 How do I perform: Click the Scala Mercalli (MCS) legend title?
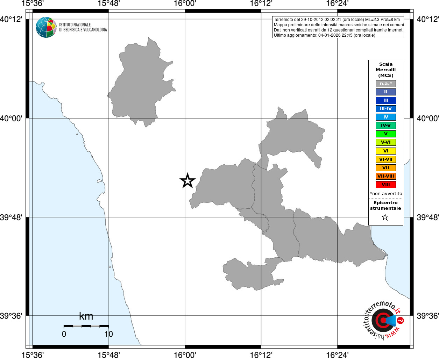pos(386,70)
